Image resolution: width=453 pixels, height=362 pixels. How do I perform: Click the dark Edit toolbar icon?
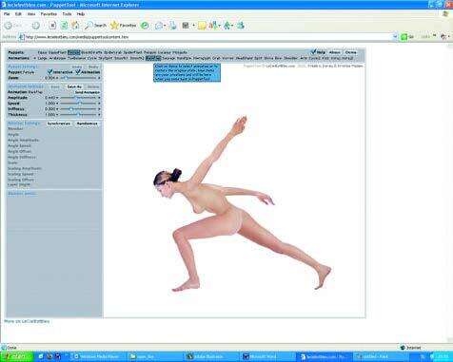tap(186, 26)
